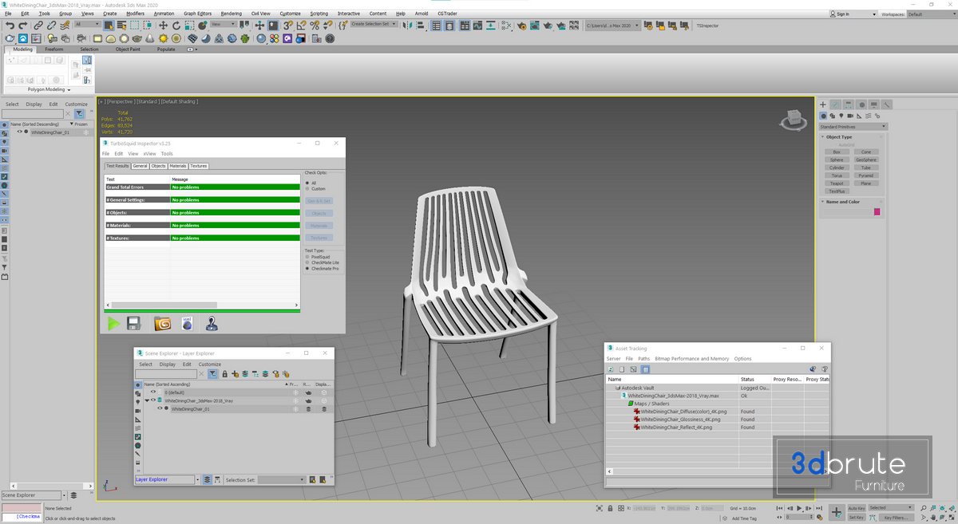
Task: Click the Key Filters button
Action: [898, 518]
